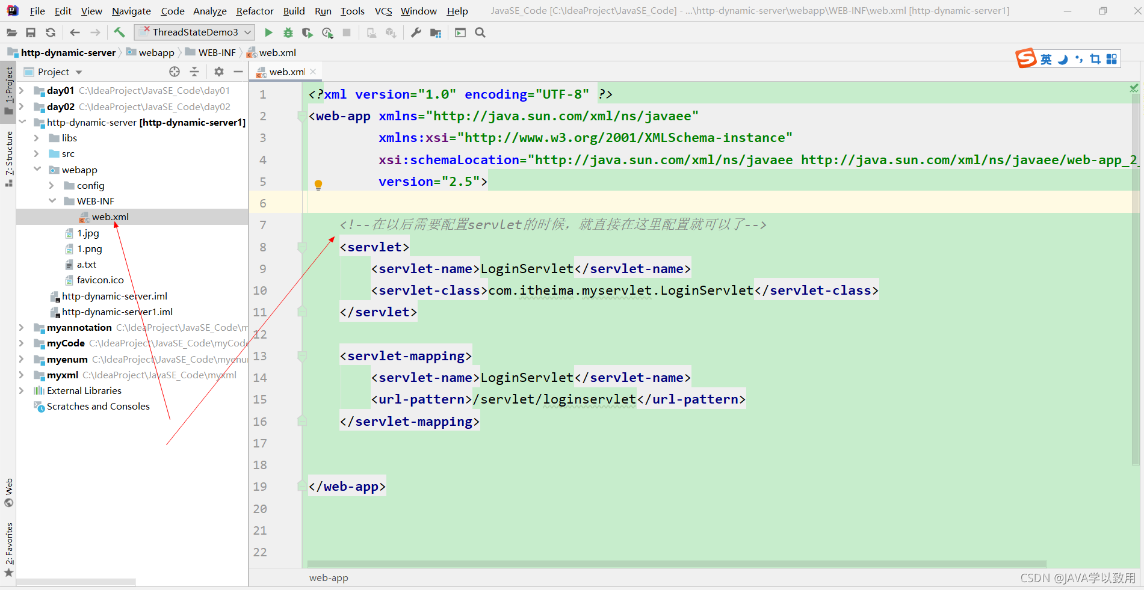
Task: Click the Sogou input method S icon
Action: coord(1026,58)
